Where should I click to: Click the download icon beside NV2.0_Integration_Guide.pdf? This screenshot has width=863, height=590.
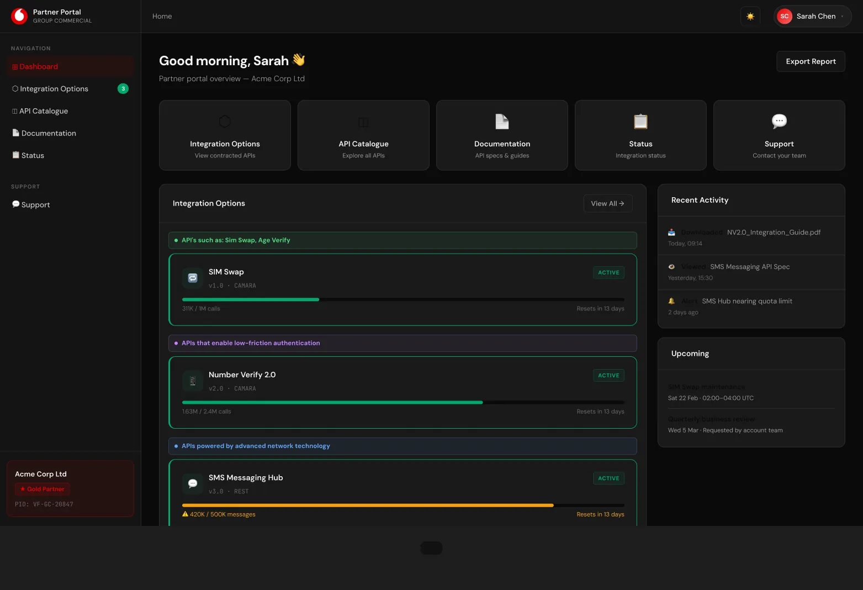click(x=671, y=233)
